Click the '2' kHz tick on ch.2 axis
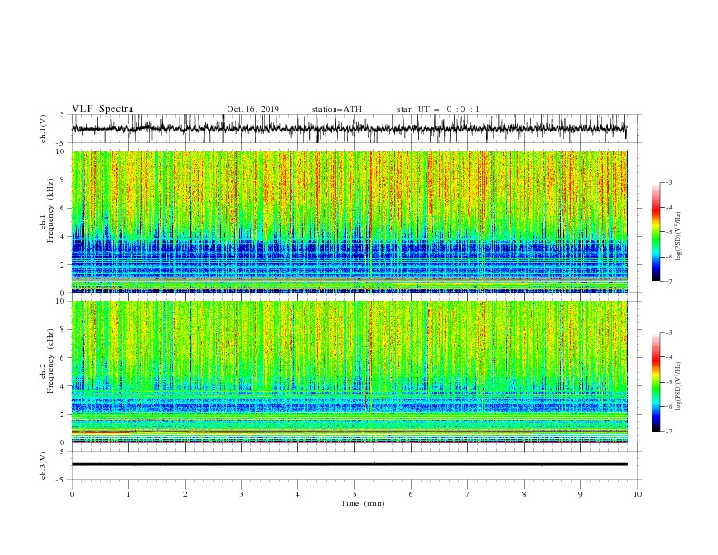 (63, 414)
